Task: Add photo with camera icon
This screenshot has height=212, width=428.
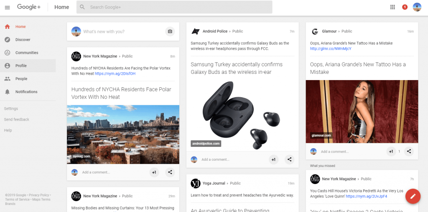Action: coord(170,32)
